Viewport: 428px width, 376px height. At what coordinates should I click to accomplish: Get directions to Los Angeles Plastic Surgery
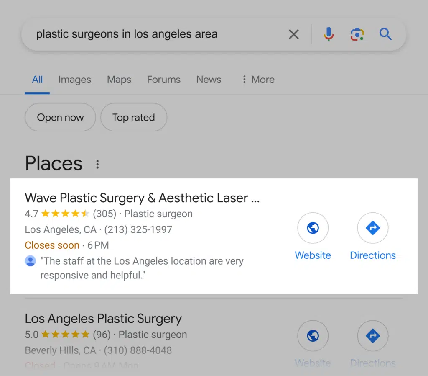pos(373,336)
